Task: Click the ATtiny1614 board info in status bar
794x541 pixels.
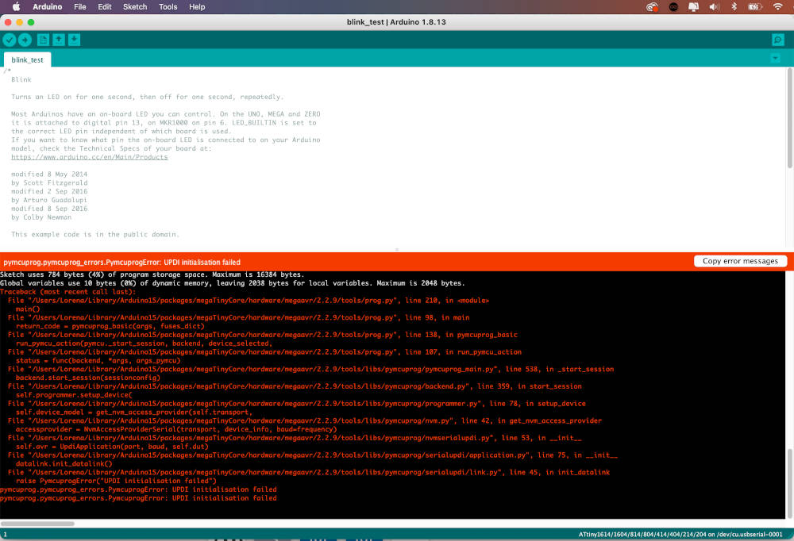Action: pyautogui.click(x=680, y=534)
